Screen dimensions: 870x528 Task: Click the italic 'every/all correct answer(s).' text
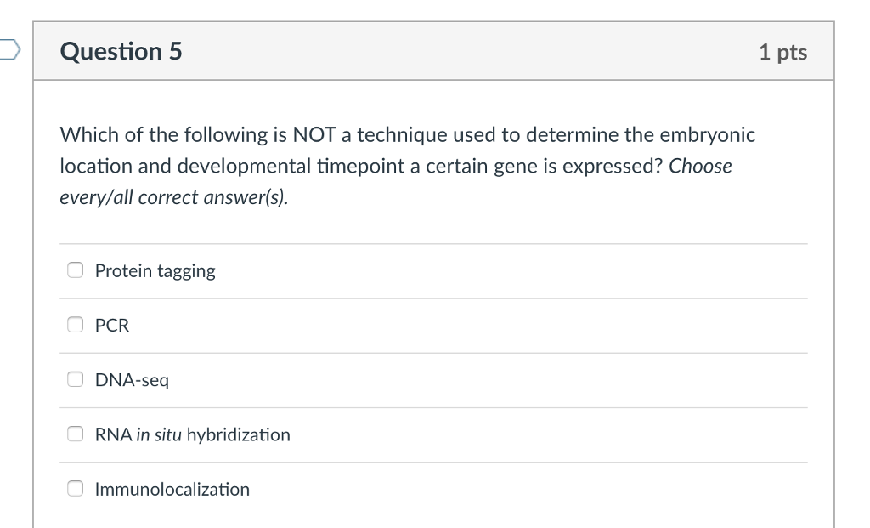(173, 197)
